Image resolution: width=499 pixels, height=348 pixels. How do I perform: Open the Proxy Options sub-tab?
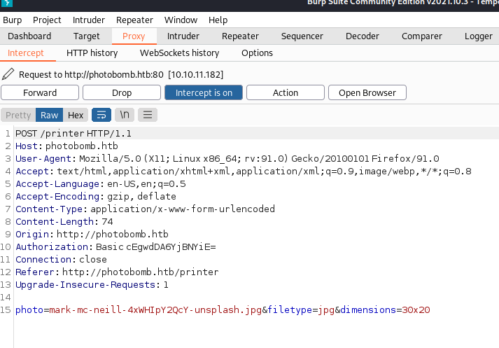click(257, 53)
